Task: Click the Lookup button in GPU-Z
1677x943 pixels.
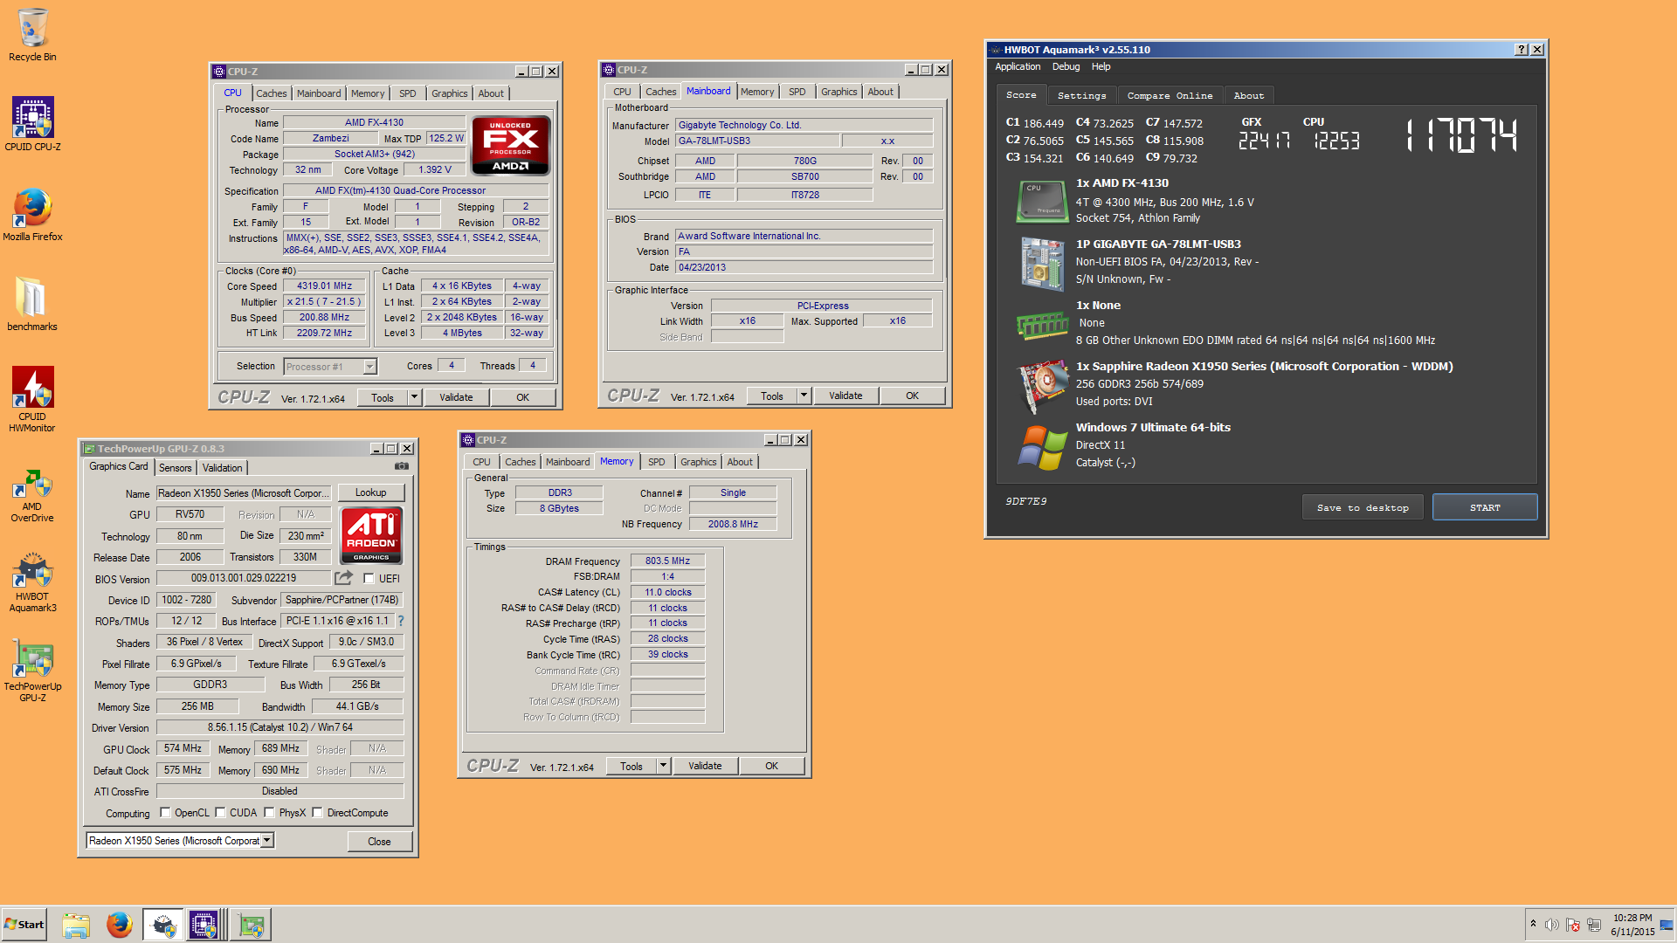Action: tap(370, 492)
